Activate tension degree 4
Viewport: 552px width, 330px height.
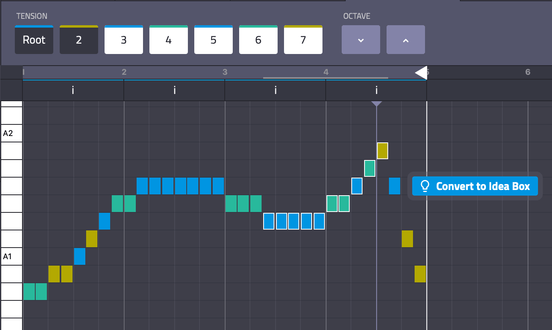[168, 40]
